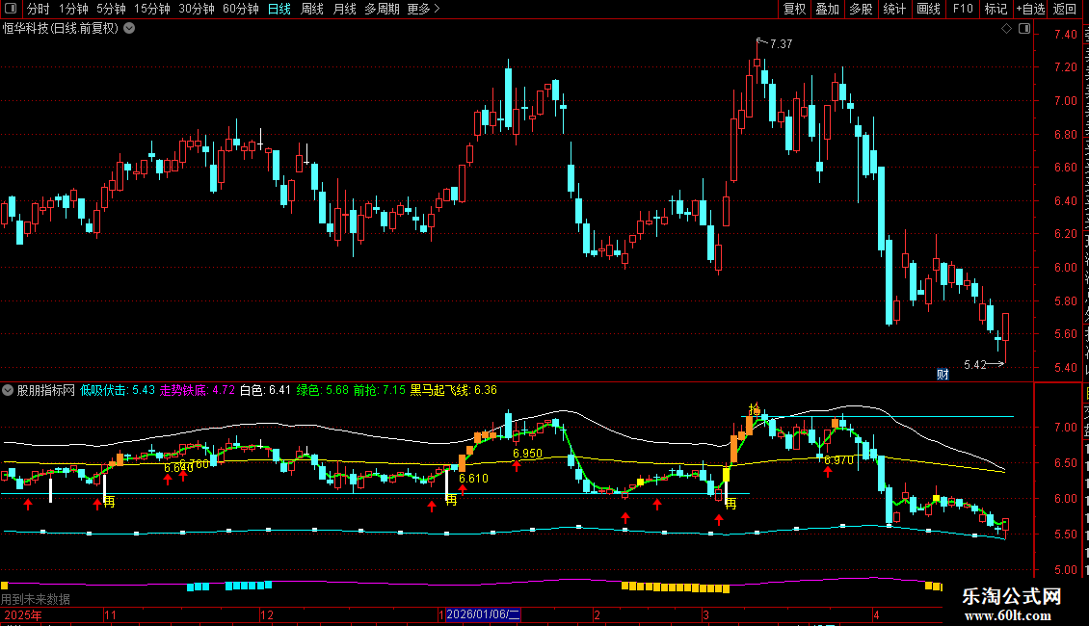Select the 周线 weekly tab
The height and width of the screenshot is (626, 1089).
312,9
